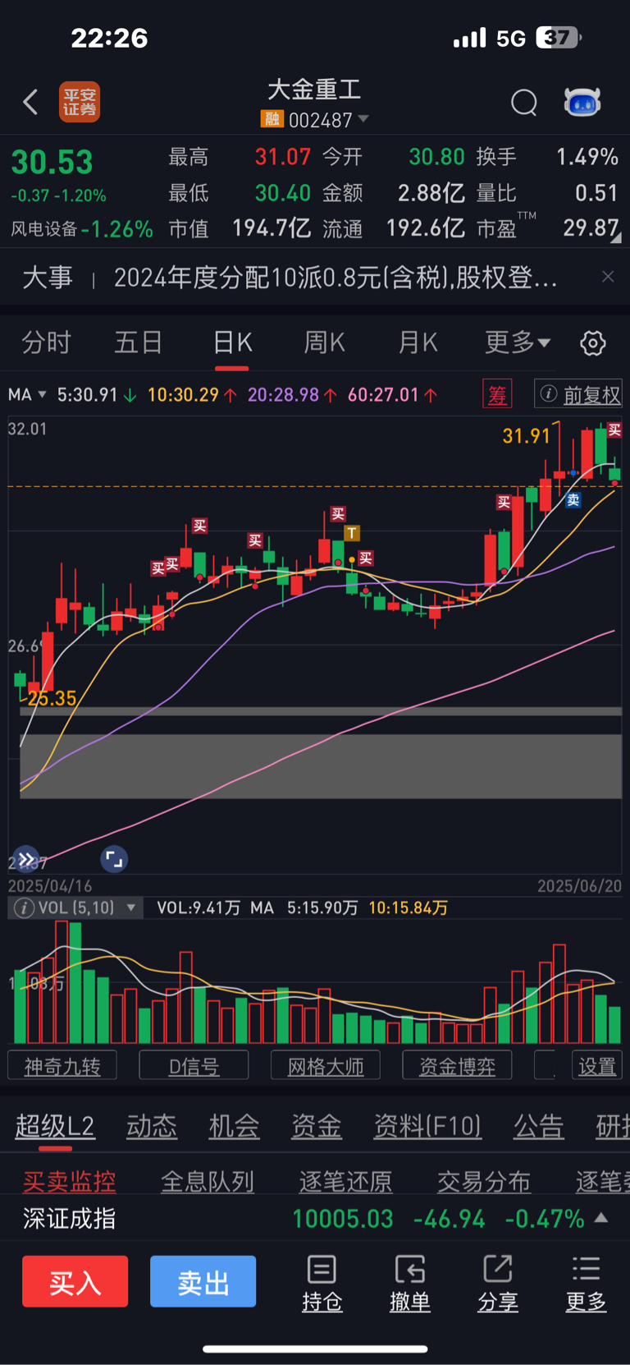630x1365 pixels.
Task: Select 逐笔还原 sub-tab
Action: tap(345, 1181)
